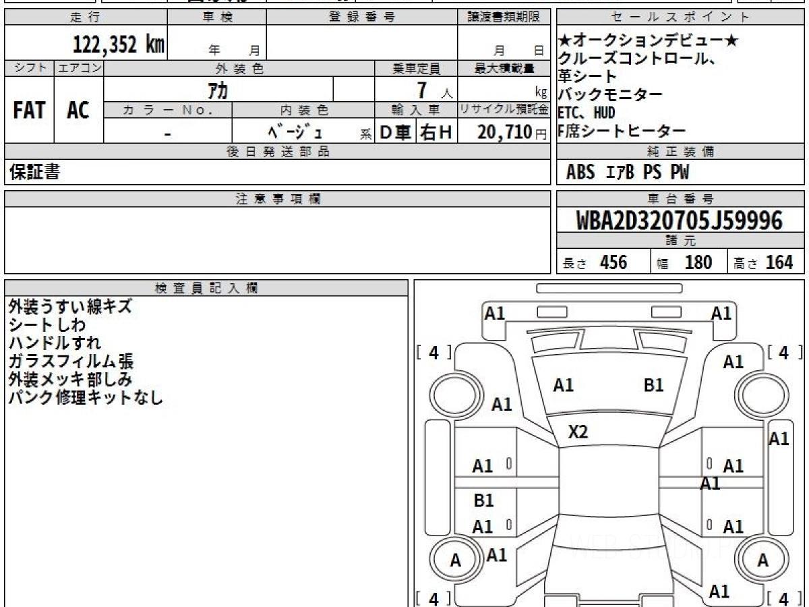Image resolution: width=809 pixels, height=607 pixels.
Task: Click the リサイクル預託金 header cell
Action: click(x=504, y=110)
